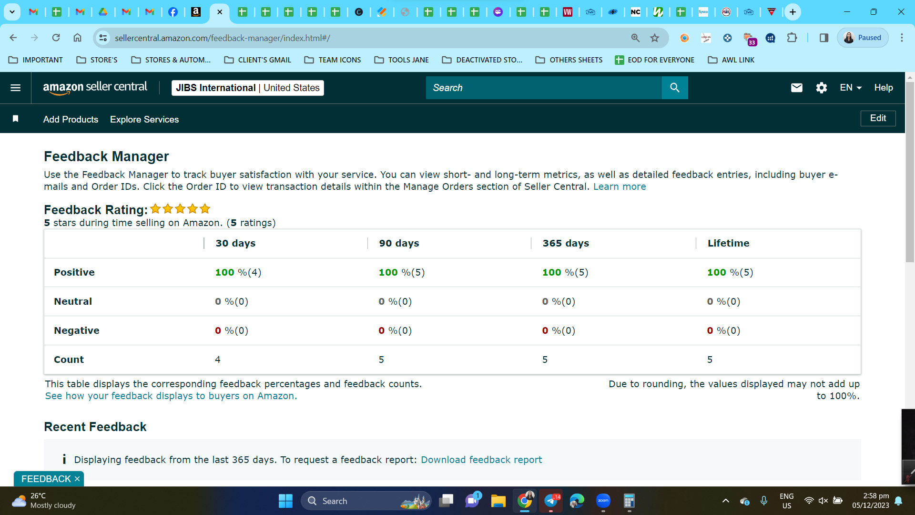Click the Feedback Rating five stars
The image size is (915, 515).
180,209
